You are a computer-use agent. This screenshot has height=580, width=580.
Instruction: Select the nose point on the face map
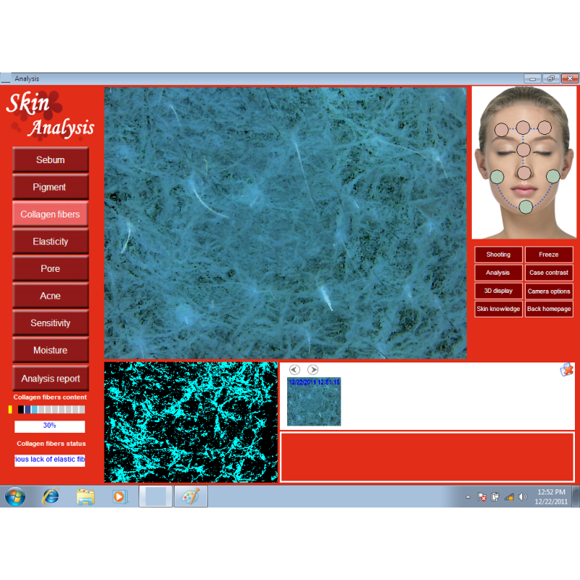click(x=524, y=173)
